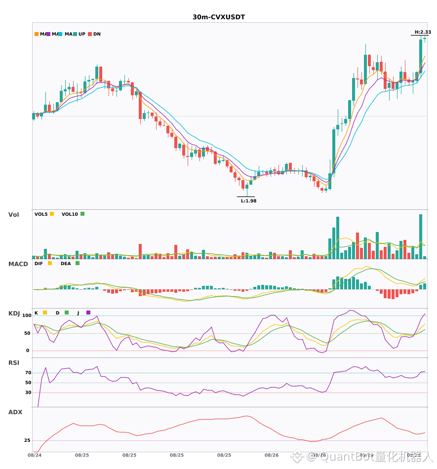
Task: Click the yellow DIF legend swatch
Action: pyautogui.click(x=50, y=263)
